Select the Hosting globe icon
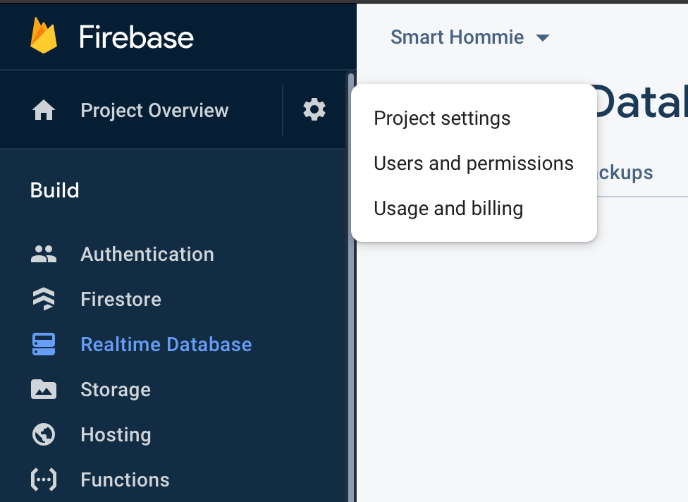The image size is (688, 502). (44, 434)
